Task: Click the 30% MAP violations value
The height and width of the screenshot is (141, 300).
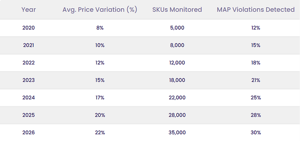Action: tap(256, 133)
